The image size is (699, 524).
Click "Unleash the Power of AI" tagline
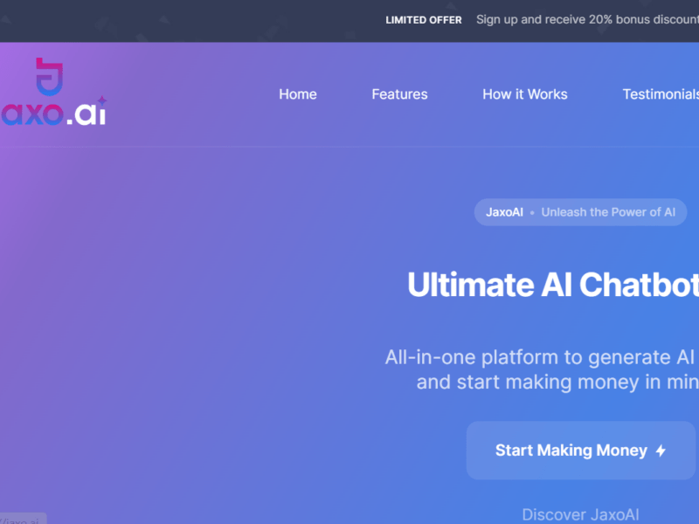[x=608, y=212]
